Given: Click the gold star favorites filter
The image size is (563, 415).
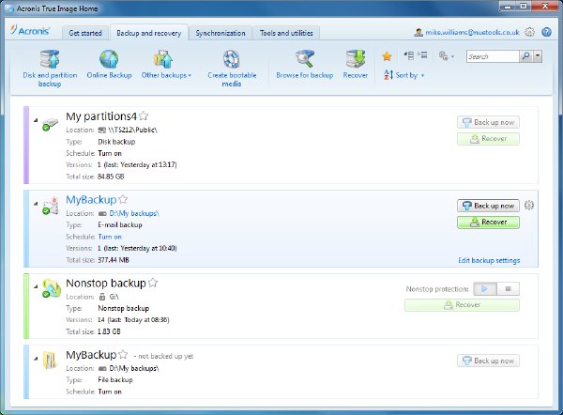Looking at the screenshot, I should point(387,56).
